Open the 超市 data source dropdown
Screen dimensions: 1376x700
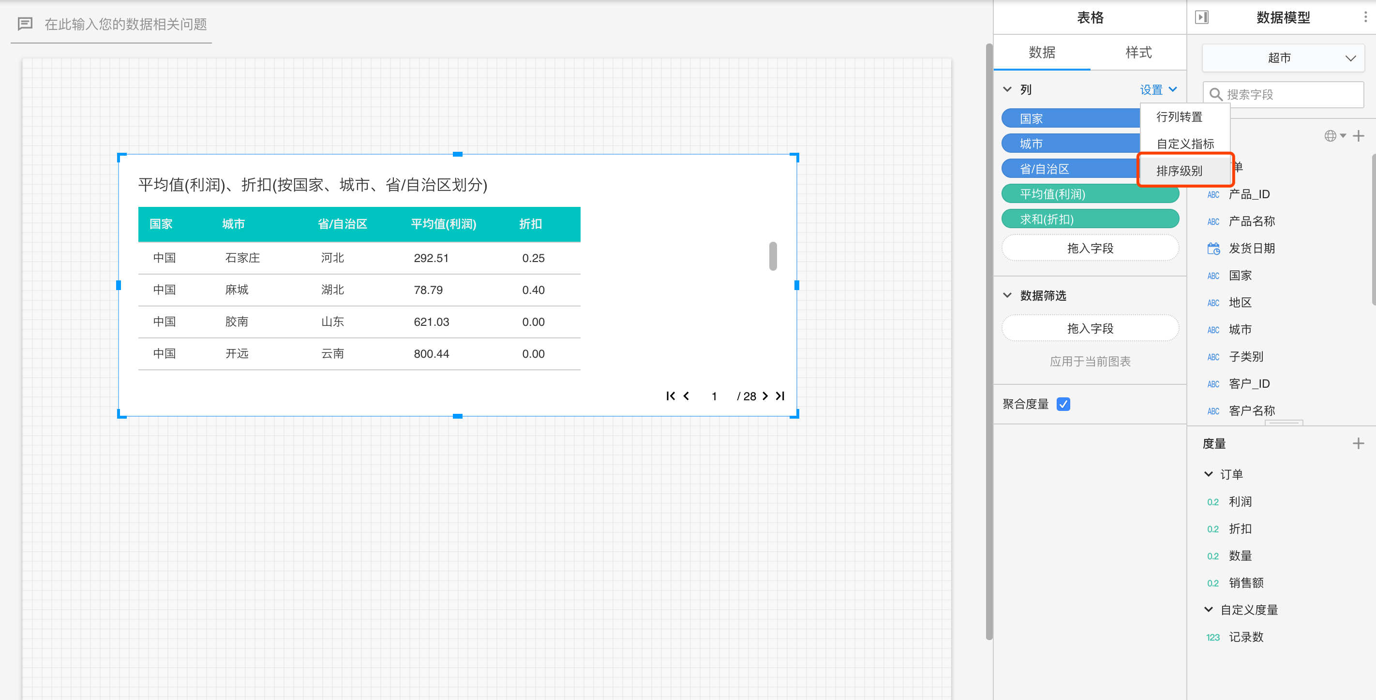point(1283,58)
